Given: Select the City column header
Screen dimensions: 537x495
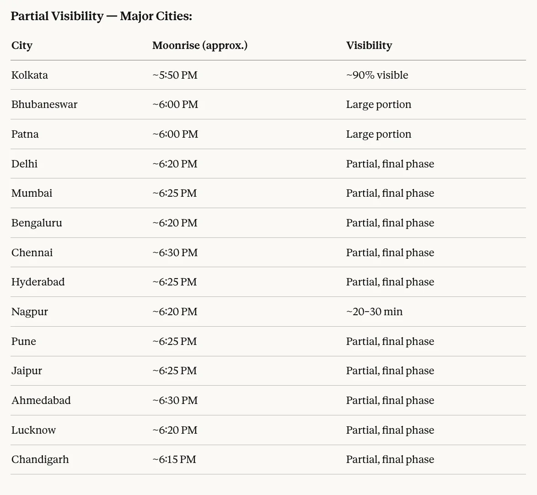Looking at the screenshot, I should coord(22,45).
